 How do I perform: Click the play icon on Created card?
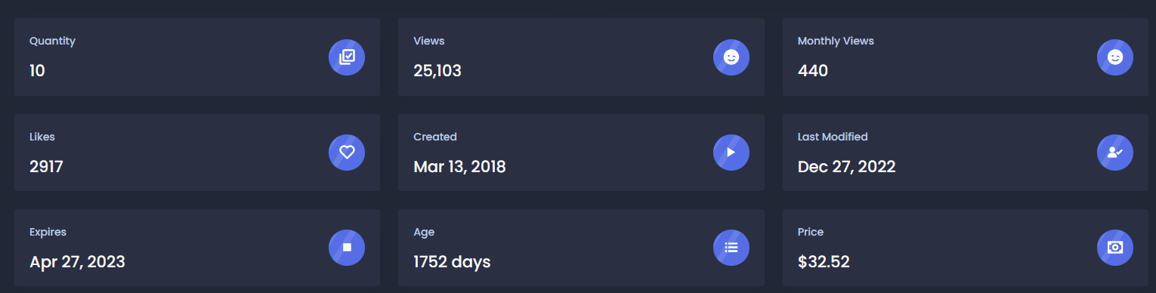pyautogui.click(x=731, y=153)
